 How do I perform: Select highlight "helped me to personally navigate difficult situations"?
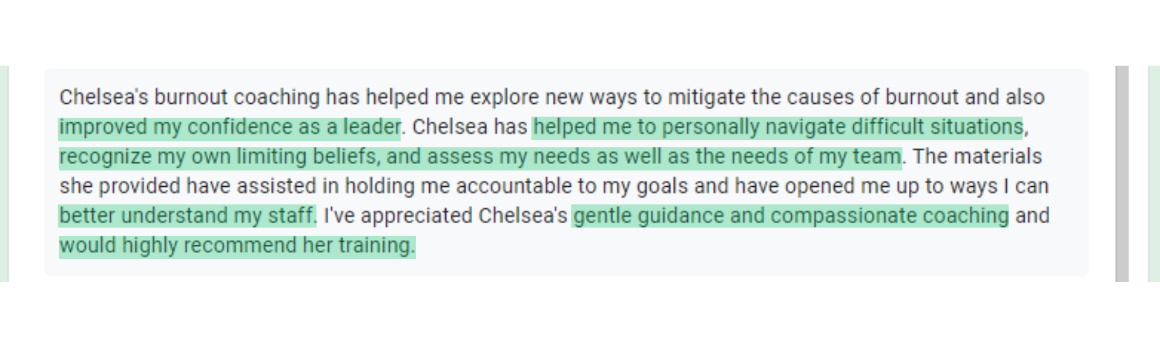point(777,127)
